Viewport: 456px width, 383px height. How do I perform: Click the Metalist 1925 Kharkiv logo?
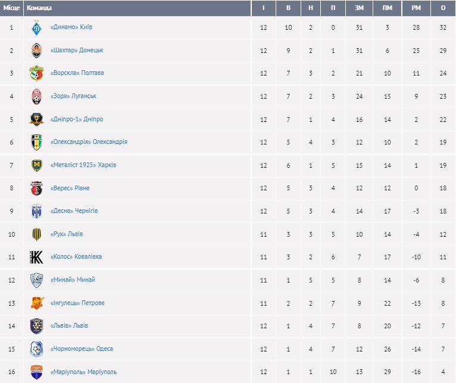tap(37, 165)
